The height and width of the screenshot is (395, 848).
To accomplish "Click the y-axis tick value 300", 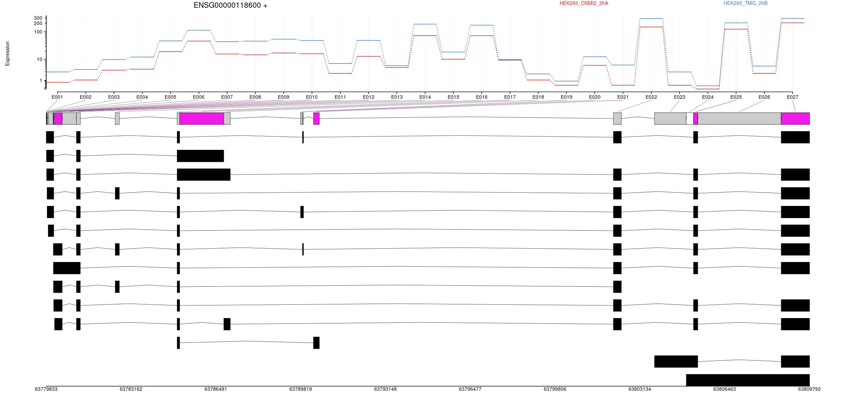I will click(38, 18).
